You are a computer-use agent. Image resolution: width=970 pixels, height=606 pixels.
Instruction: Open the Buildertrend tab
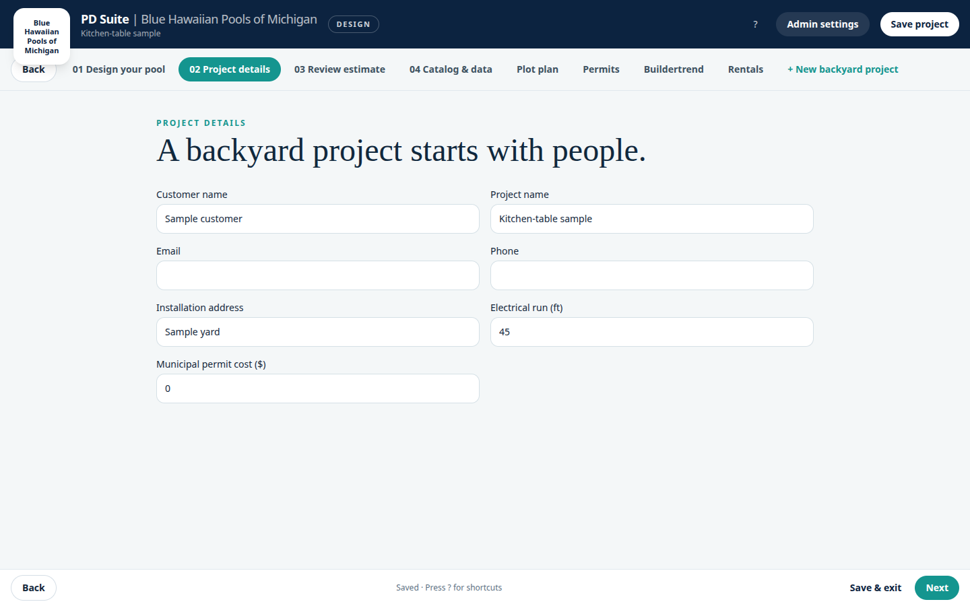pyautogui.click(x=674, y=69)
